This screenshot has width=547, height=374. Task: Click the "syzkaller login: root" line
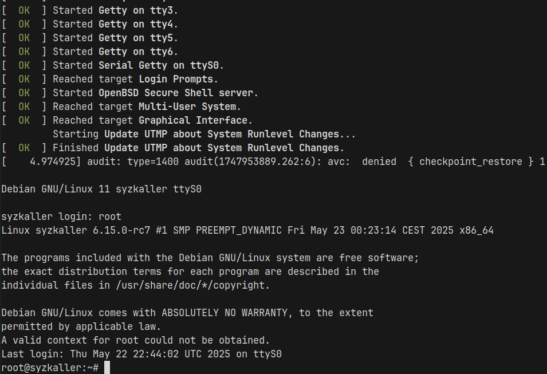61,216
